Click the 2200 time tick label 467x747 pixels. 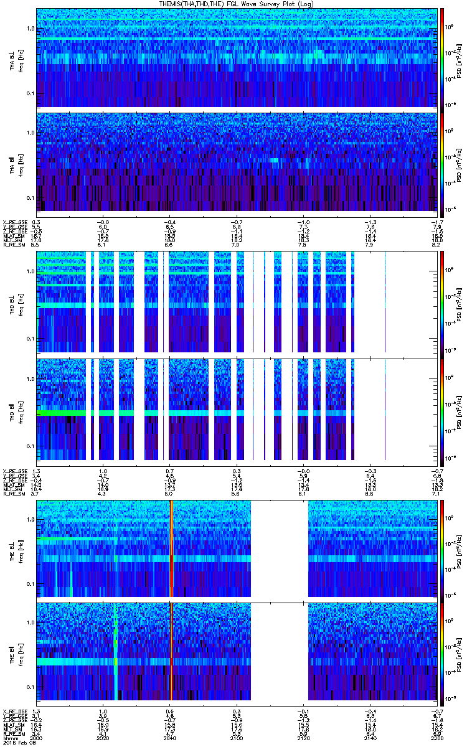(436, 737)
